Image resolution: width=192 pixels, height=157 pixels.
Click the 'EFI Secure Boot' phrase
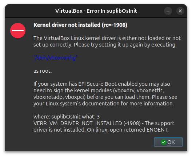(97, 84)
